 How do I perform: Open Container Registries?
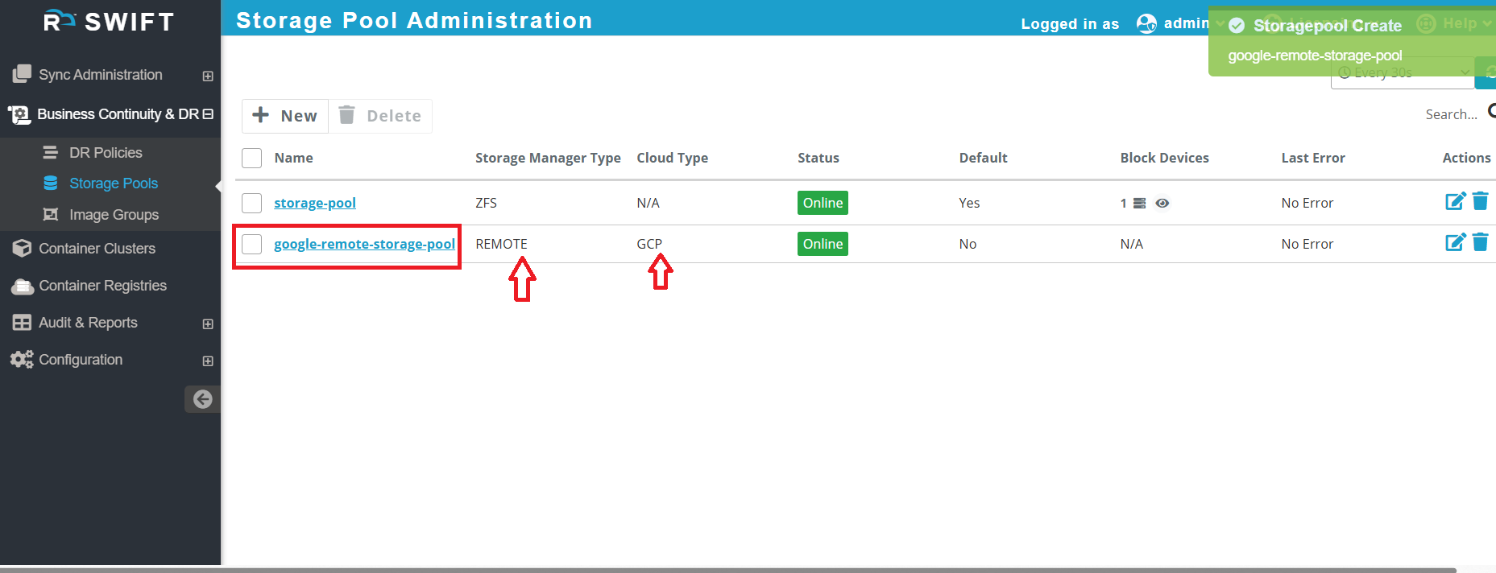point(102,286)
